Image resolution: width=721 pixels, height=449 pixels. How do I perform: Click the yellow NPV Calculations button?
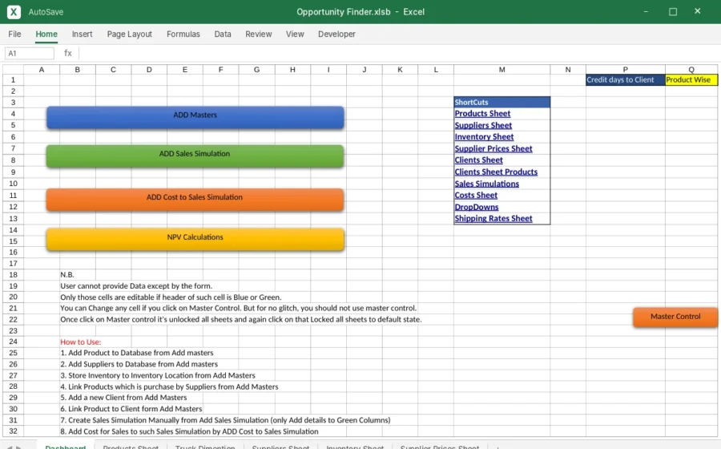point(195,239)
